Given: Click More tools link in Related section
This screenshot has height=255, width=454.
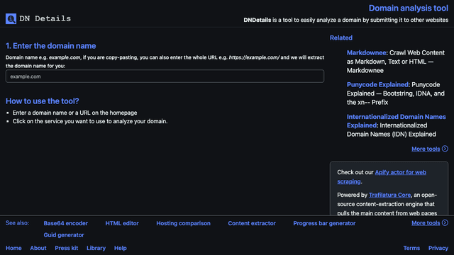Looking at the screenshot, I should coord(426,149).
